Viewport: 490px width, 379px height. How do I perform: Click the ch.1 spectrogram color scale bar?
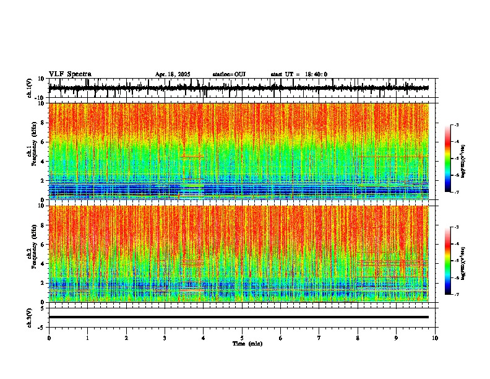pyautogui.click(x=447, y=159)
